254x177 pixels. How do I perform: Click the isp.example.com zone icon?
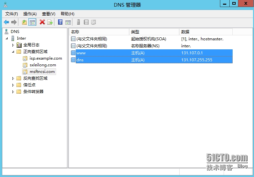click(x=25, y=58)
